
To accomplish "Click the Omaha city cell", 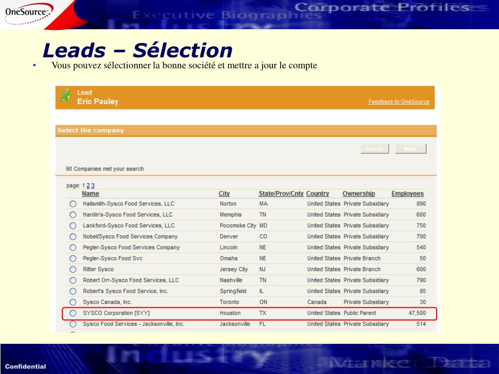I will 229,258.
